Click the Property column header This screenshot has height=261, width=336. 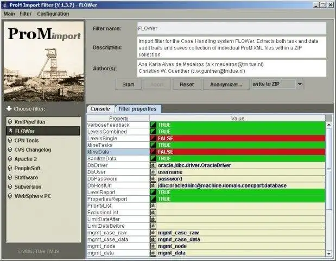(x=118, y=119)
